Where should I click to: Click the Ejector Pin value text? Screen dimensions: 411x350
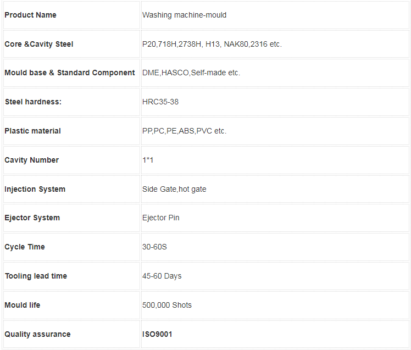pos(161,218)
